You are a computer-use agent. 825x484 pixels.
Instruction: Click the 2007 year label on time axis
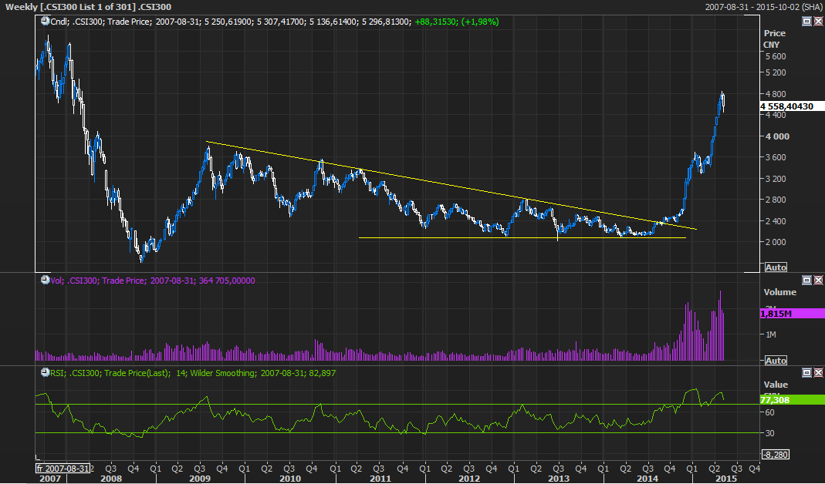coord(50,479)
